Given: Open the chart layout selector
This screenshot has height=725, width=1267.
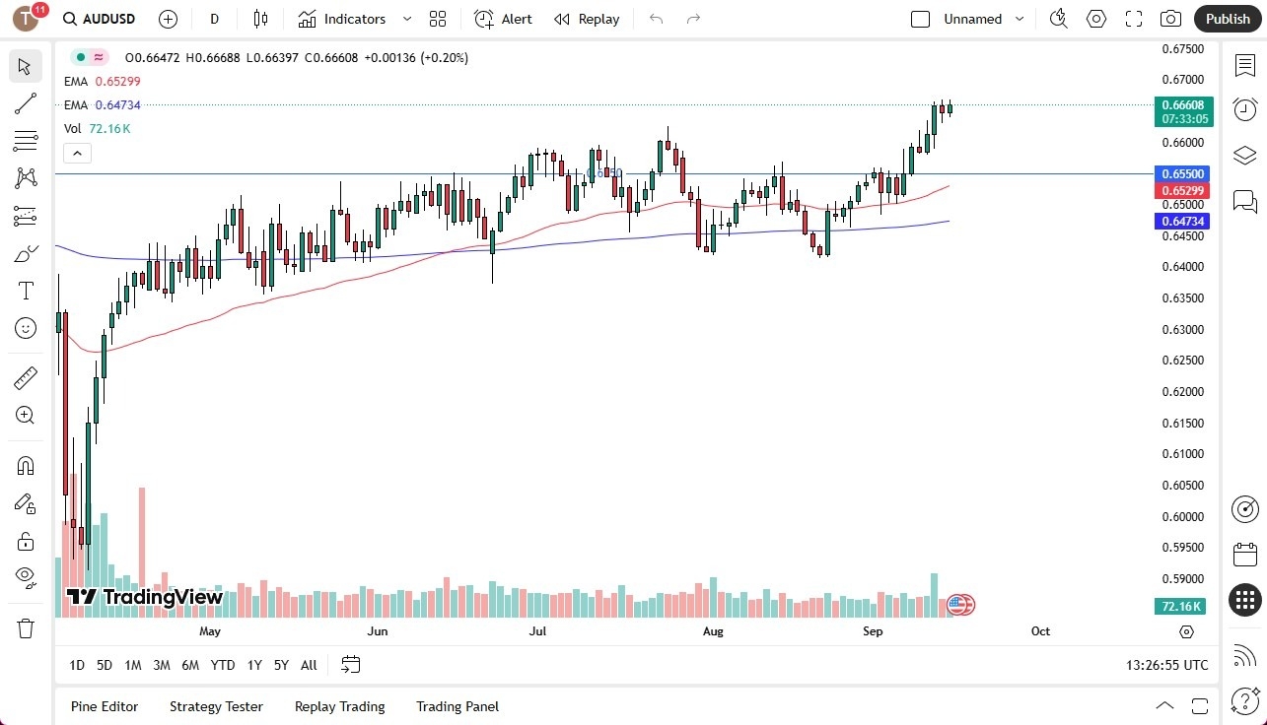Looking at the screenshot, I should click(438, 19).
